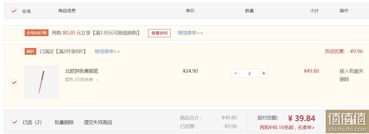Screen dimensions: 369x134
Task: Click the orange 全场加价购 tag
Action: click(37, 33)
